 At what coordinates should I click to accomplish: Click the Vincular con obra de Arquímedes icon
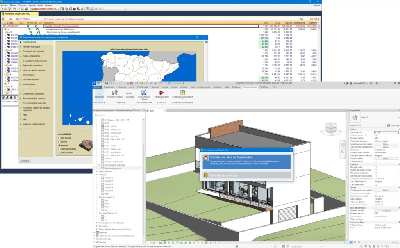[206, 159]
